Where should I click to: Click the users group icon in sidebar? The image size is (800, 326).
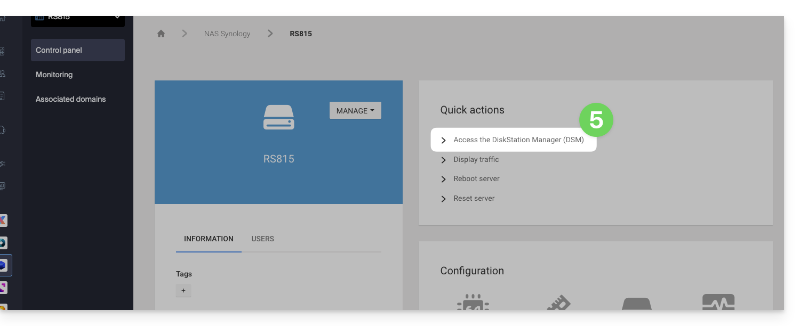[x=3, y=74]
